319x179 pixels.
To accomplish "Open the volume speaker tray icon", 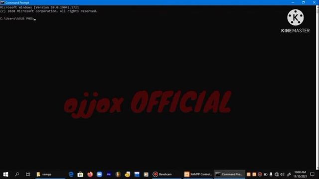I will (282, 174).
